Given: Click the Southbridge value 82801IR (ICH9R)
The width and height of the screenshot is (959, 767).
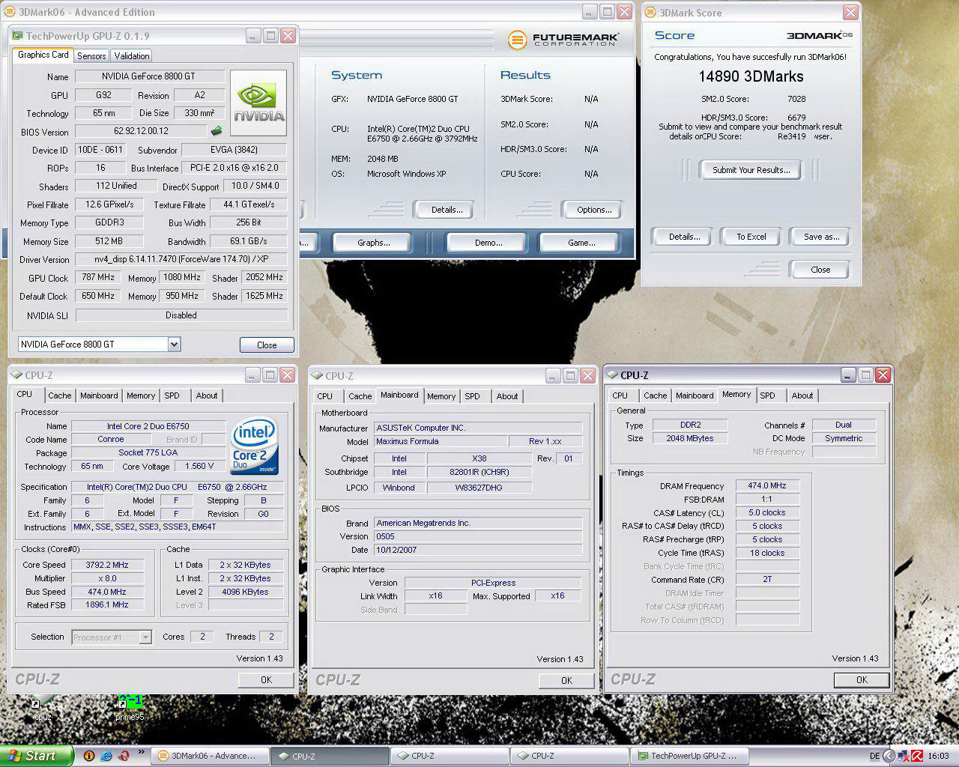Looking at the screenshot, I should [x=479, y=472].
